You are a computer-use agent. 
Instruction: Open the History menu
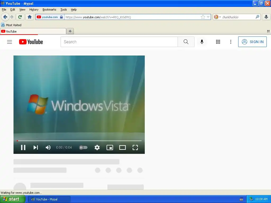[x=34, y=10]
